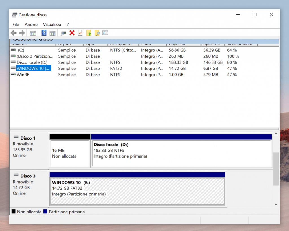Open help via blue question mark icon
This screenshot has height=231, width=289.
coord(44,33)
